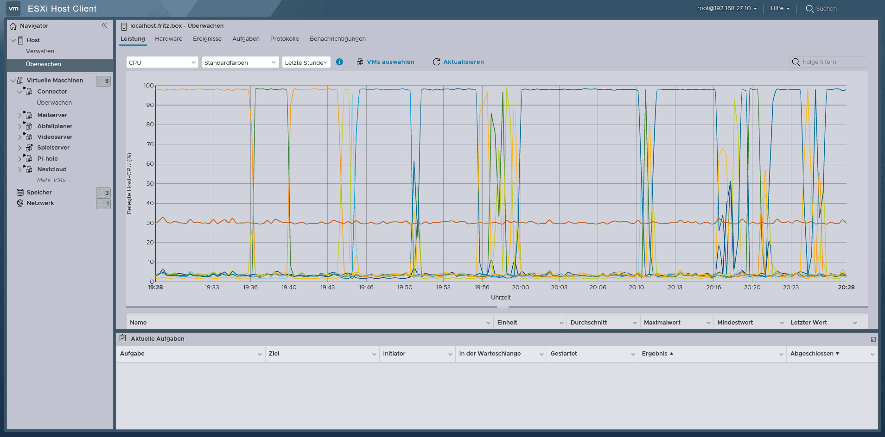Click the Spielserver VM icon

[29, 147]
